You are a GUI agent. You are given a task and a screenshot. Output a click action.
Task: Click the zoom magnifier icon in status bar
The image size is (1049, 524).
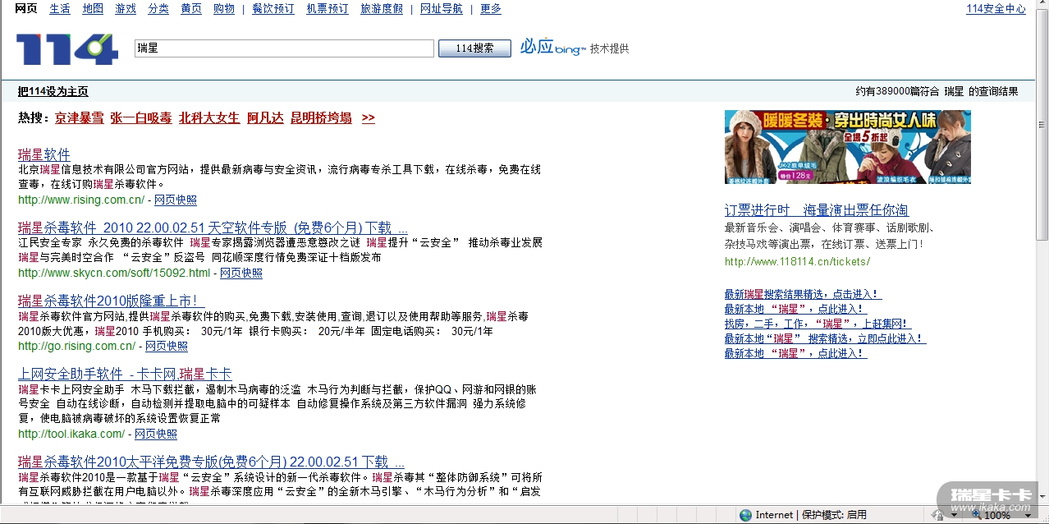pos(978,515)
